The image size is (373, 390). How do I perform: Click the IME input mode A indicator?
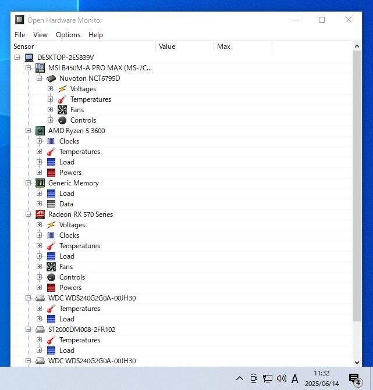coord(295,379)
